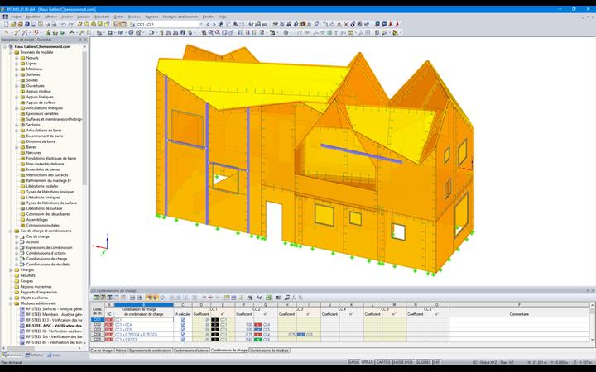Expand the Charges tree node

coord(11,269)
